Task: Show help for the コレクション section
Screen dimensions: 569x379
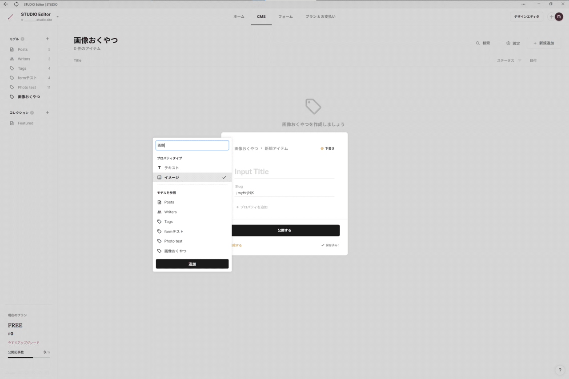Action: pos(32,113)
